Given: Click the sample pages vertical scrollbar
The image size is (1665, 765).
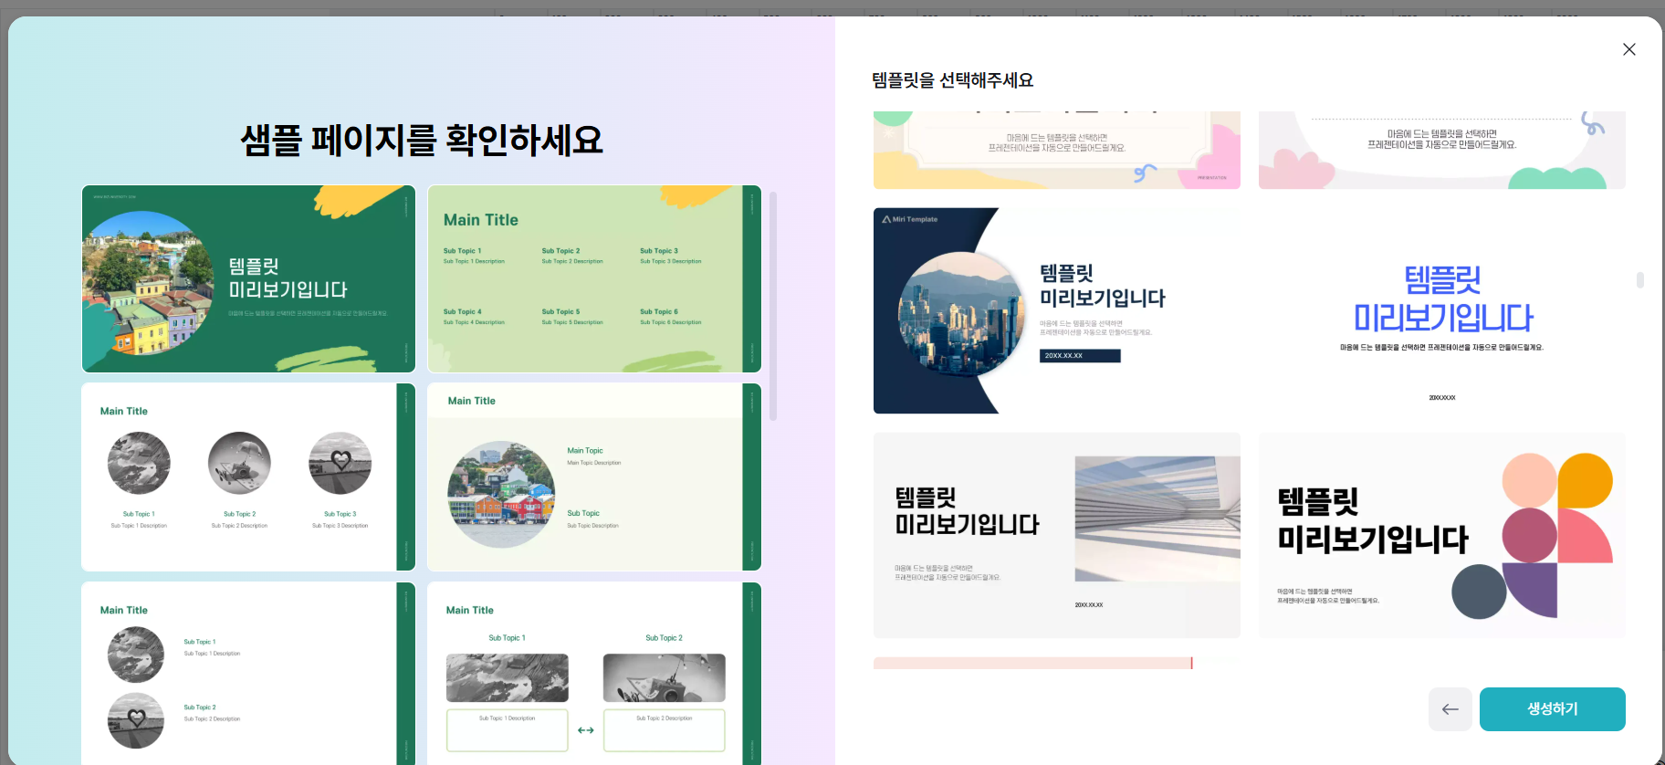Looking at the screenshot, I should (x=773, y=306).
